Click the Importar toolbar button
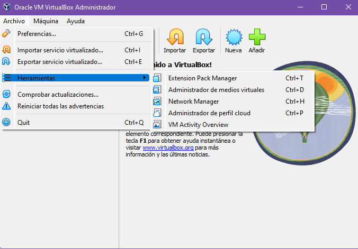This screenshot has width=358, height=249. [x=175, y=41]
